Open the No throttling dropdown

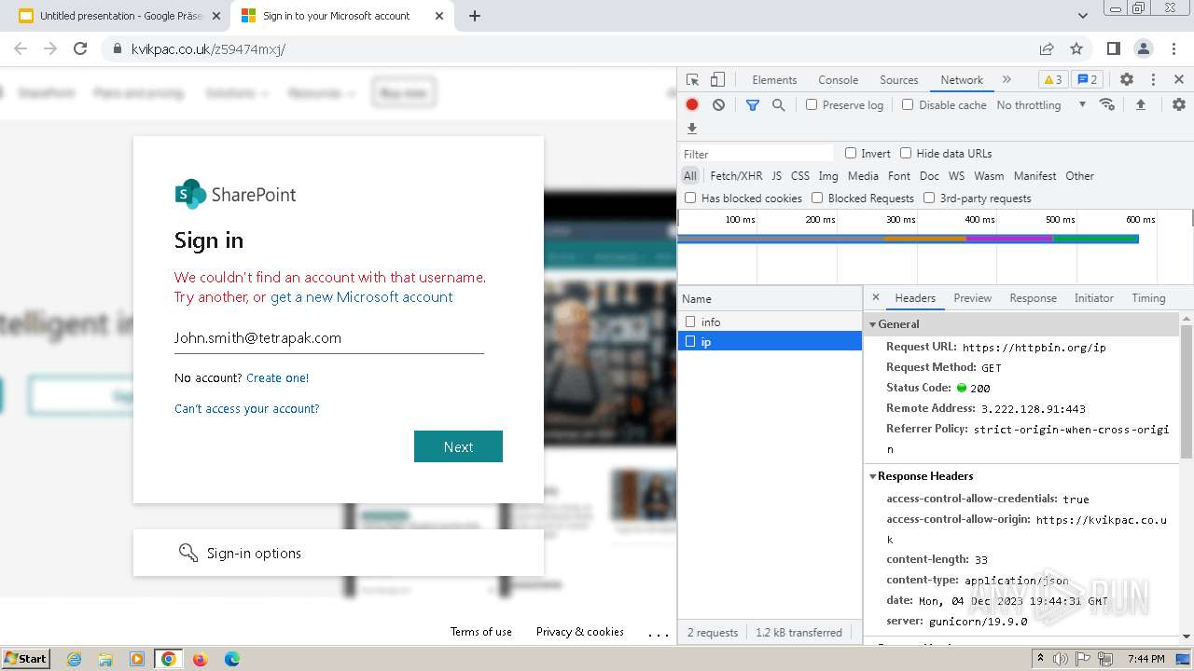pos(1041,105)
